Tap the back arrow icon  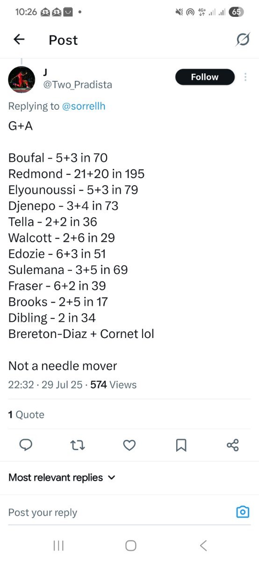(x=19, y=40)
